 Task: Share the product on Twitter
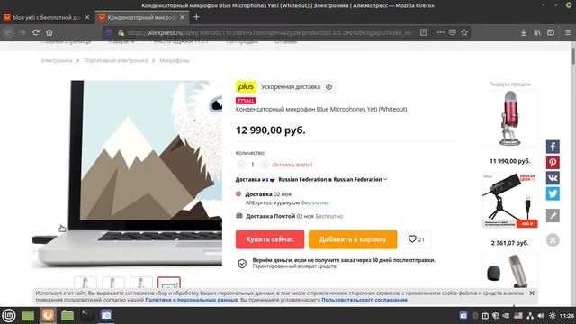click(x=553, y=193)
